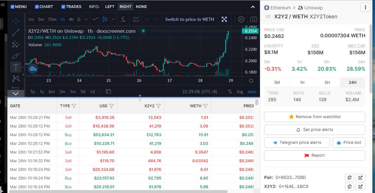Image resolution: width=375 pixels, height=193 pixels.
Task: Open the three-dot options menu for pair
Action: point(365,7)
